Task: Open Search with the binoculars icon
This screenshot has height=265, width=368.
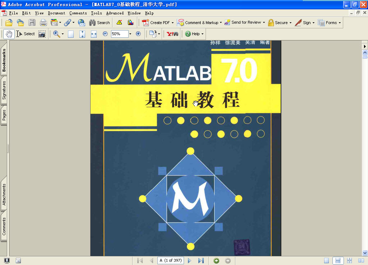Action: click(100, 23)
